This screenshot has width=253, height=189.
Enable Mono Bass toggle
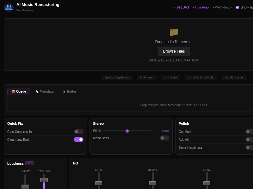point(164,138)
